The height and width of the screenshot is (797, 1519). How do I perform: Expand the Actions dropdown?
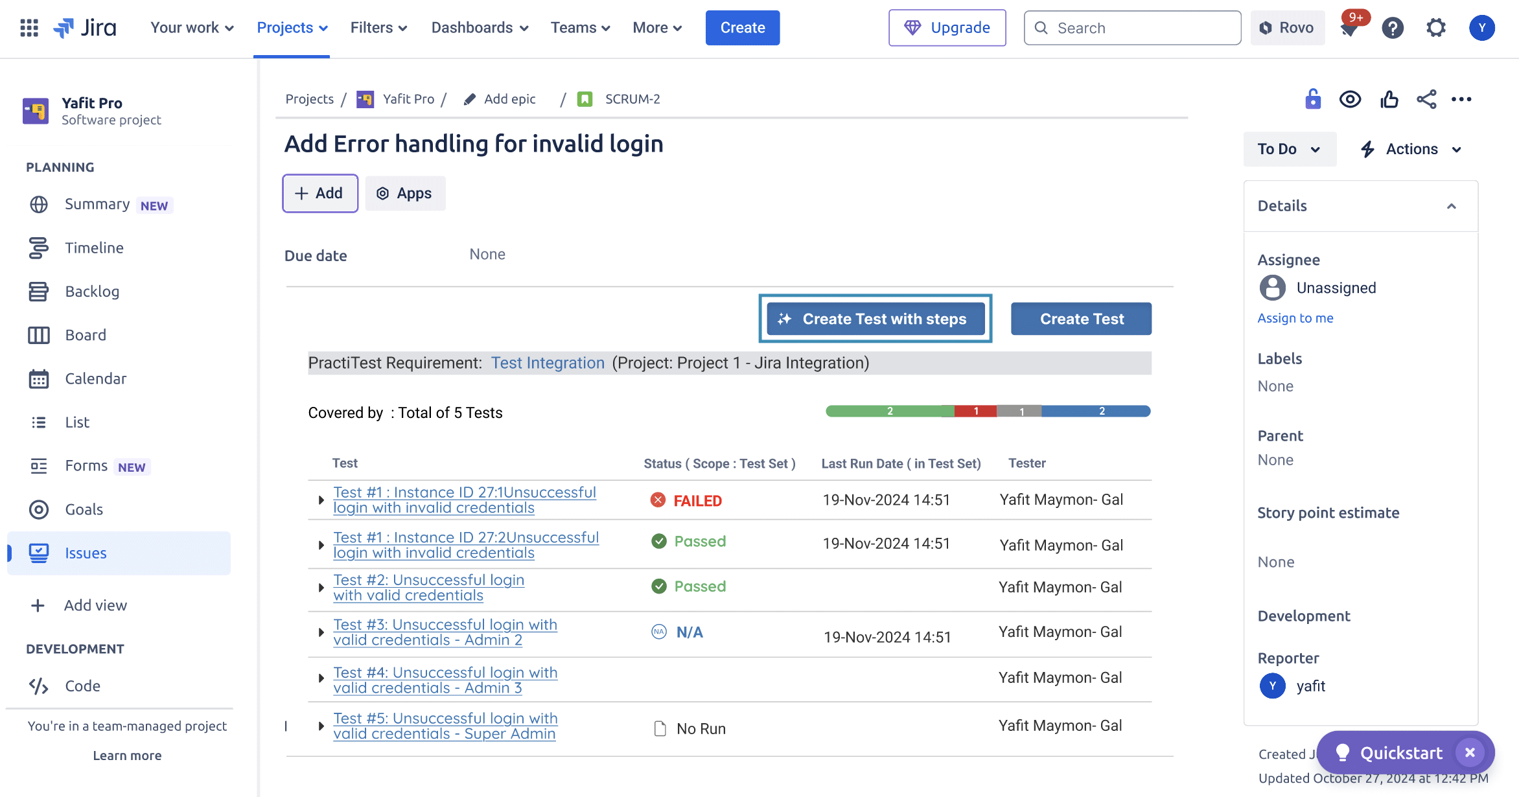point(1411,148)
